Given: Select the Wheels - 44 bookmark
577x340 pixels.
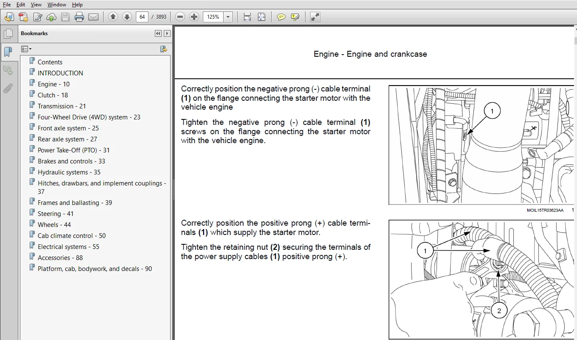Looking at the screenshot, I should (x=54, y=224).
